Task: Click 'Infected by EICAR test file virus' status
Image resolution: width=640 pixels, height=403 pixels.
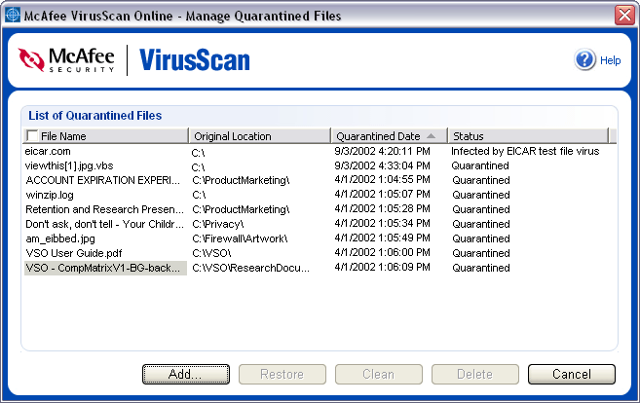Action: (x=525, y=151)
